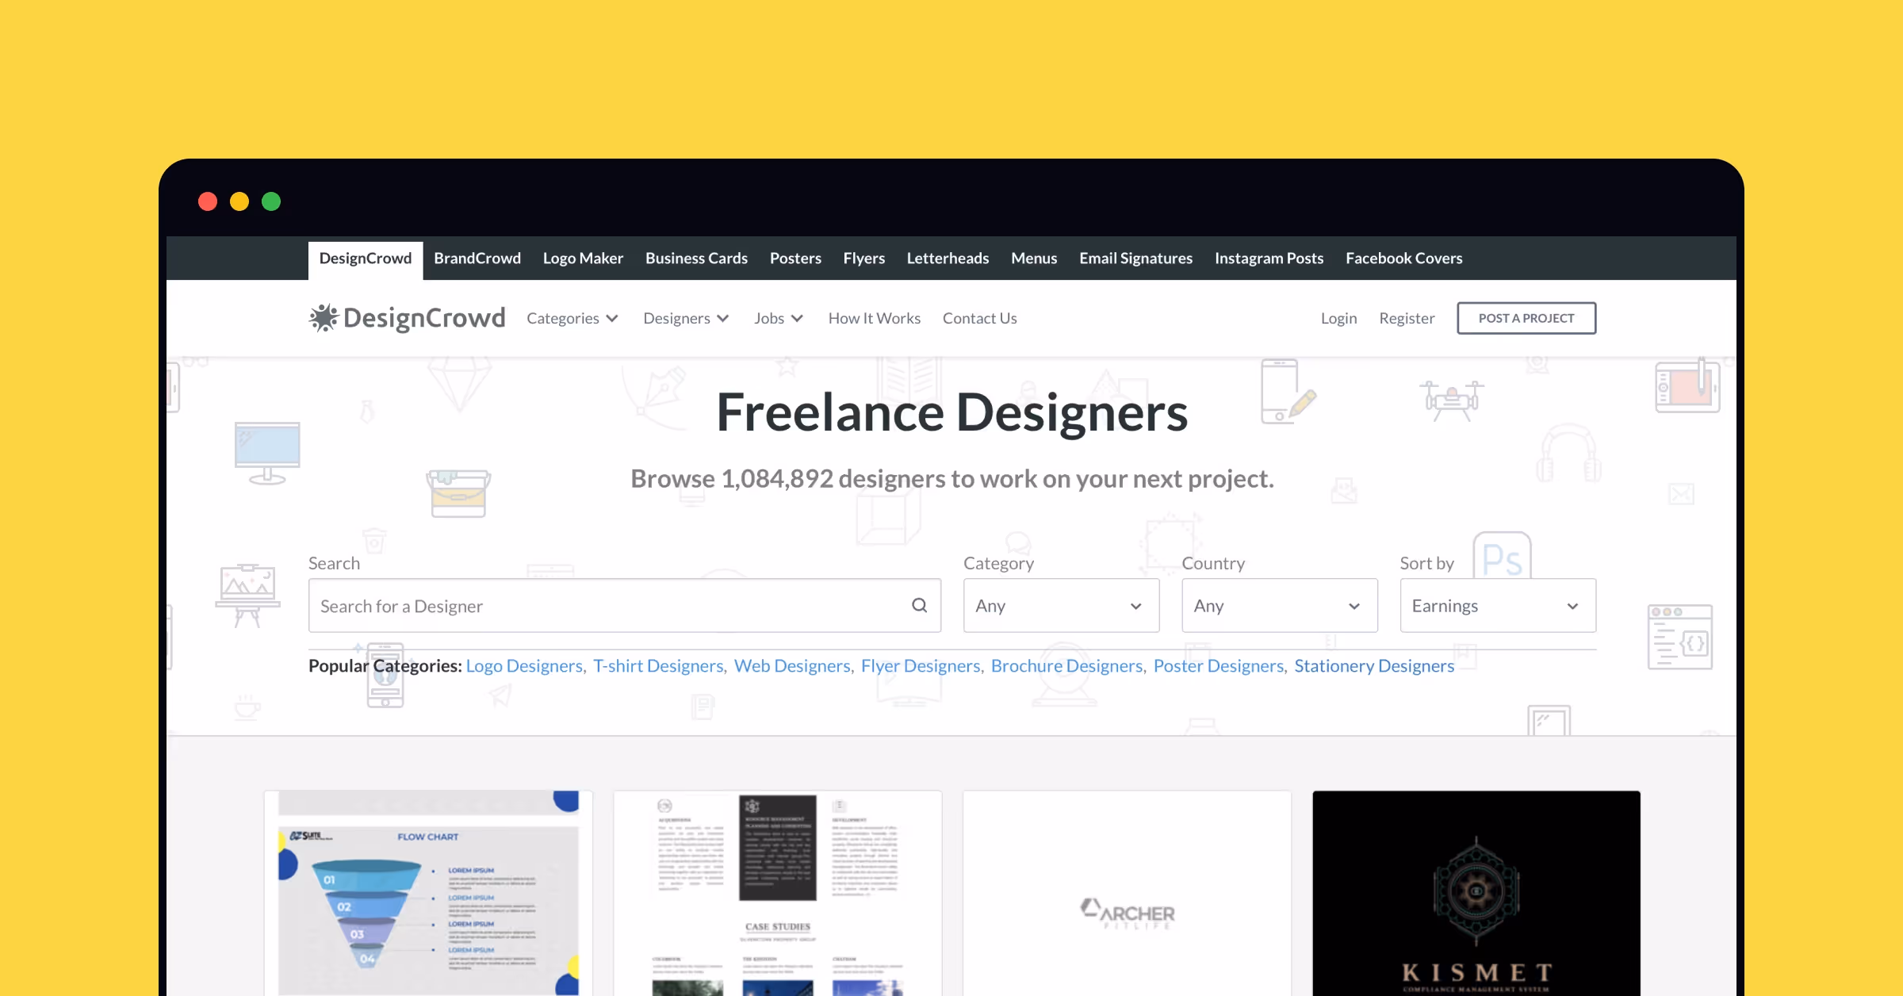Go to Business Cards in top bar

click(x=696, y=259)
